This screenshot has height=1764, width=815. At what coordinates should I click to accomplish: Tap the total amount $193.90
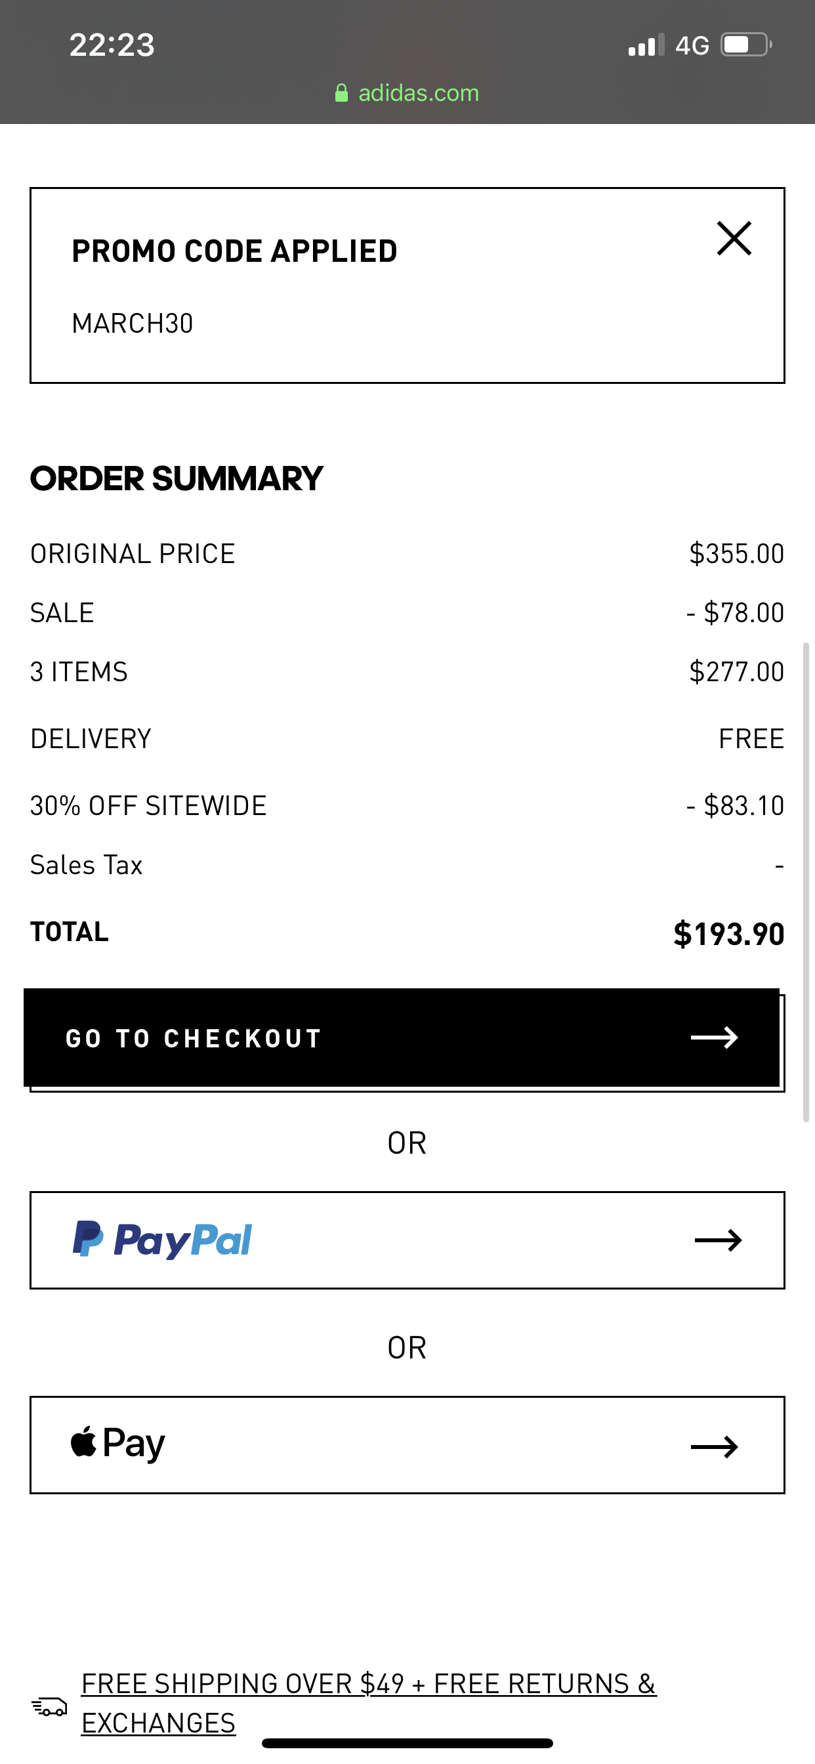pyautogui.click(x=728, y=933)
